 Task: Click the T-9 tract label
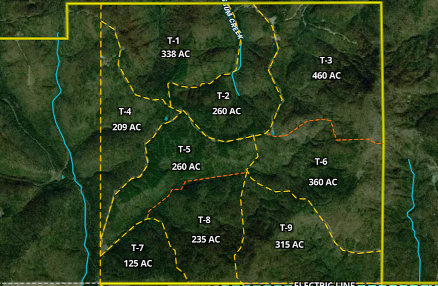click(286, 227)
